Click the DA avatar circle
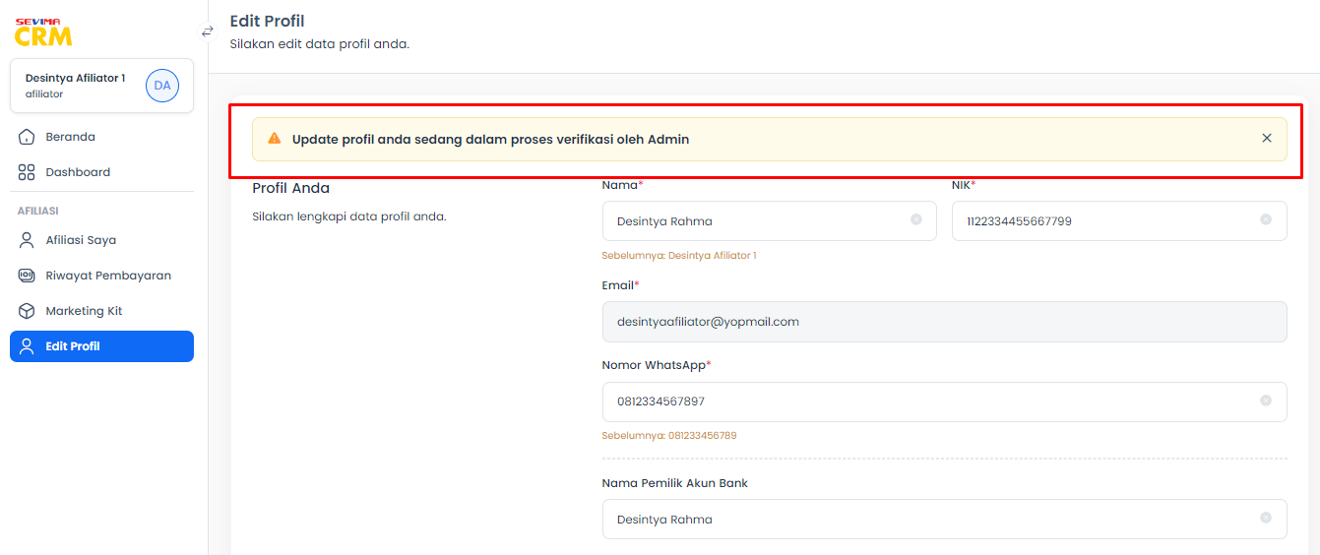 click(x=162, y=86)
